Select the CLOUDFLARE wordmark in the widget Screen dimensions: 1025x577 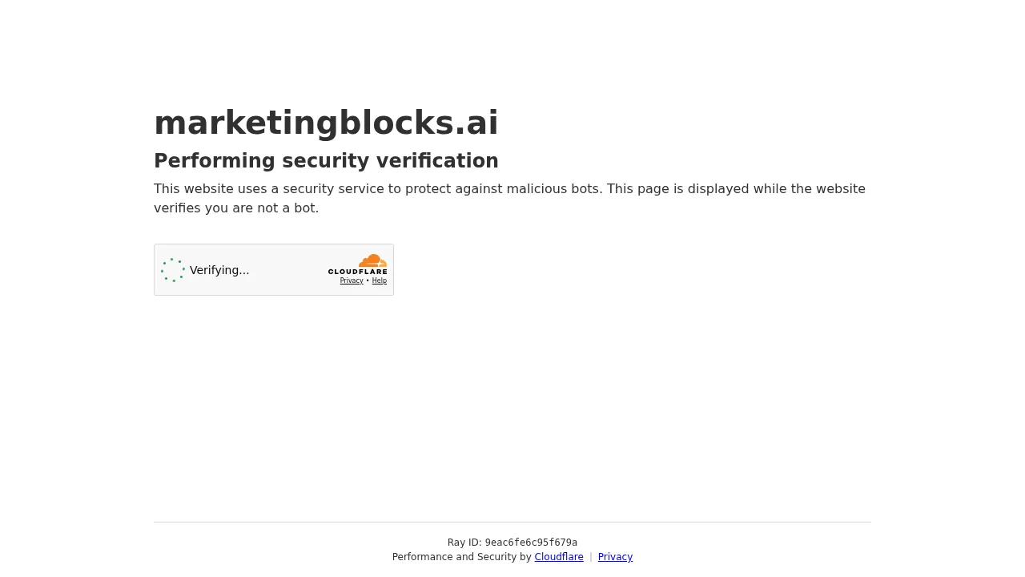click(357, 272)
